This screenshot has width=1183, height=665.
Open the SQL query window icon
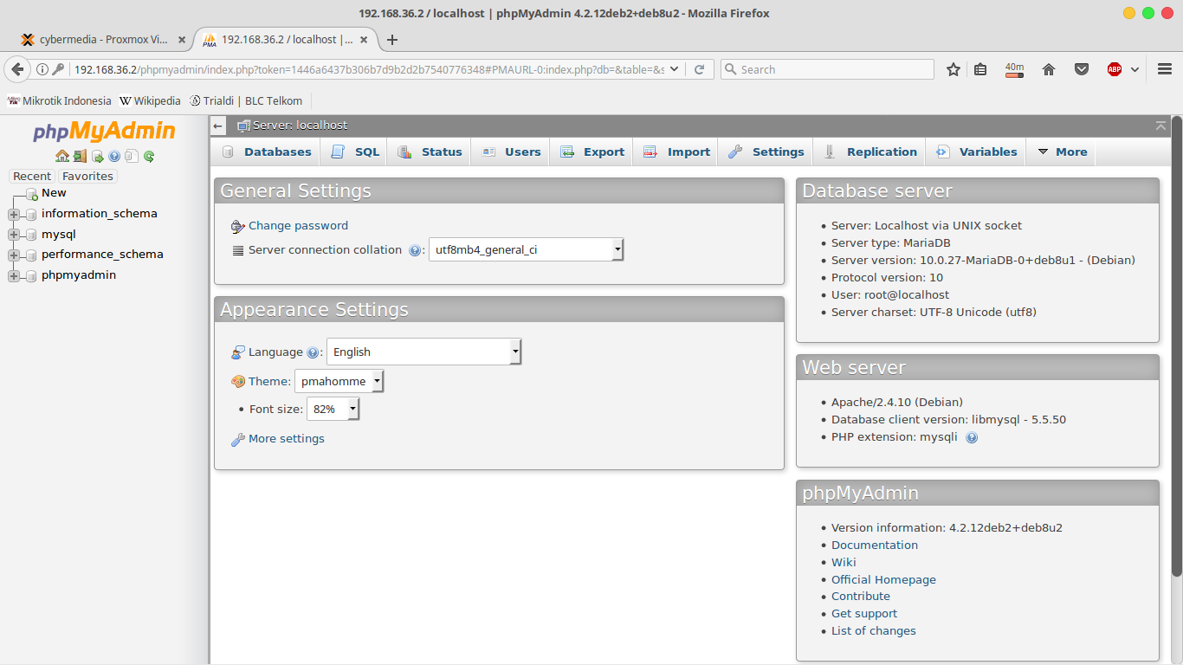[x=98, y=158]
